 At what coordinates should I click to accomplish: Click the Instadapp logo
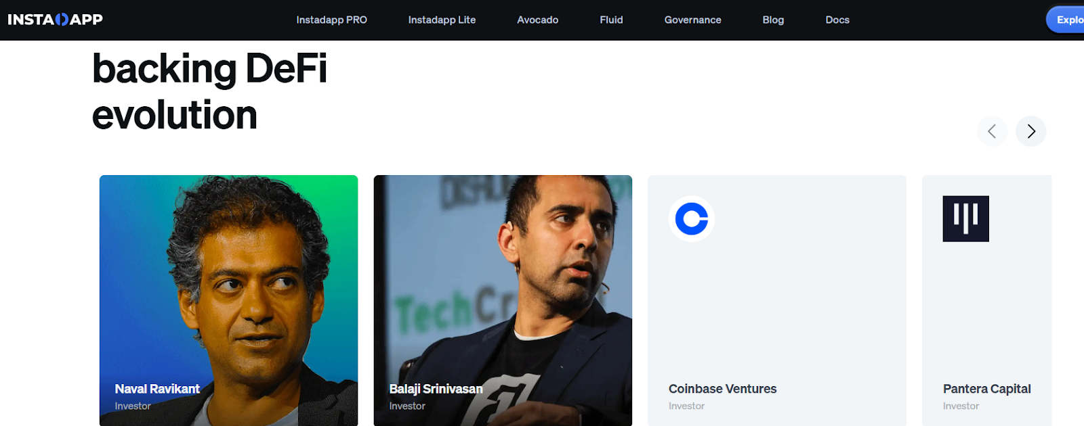(x=55, y=20)
